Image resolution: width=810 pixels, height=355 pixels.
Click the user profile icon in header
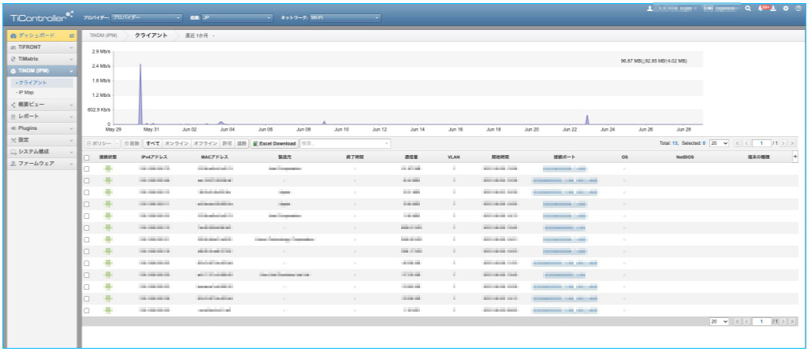[648, 9]
